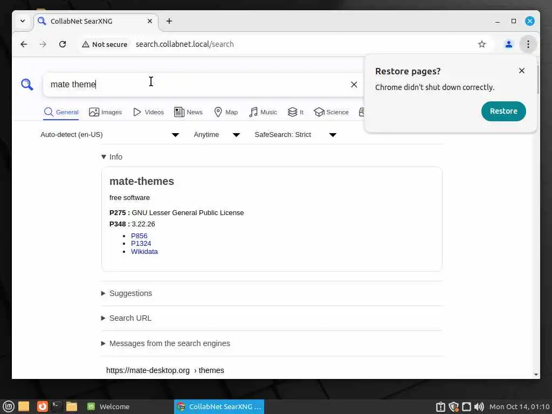Open the P1324 link
This screenshot has height=414, width=552.
coord(141,244)
